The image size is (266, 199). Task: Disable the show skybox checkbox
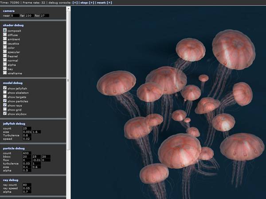[5, 114]
